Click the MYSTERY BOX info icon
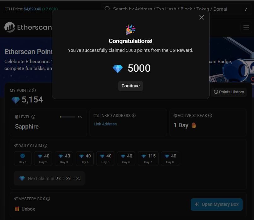This screenshot has height=220, width=254. tap(48, 199)
